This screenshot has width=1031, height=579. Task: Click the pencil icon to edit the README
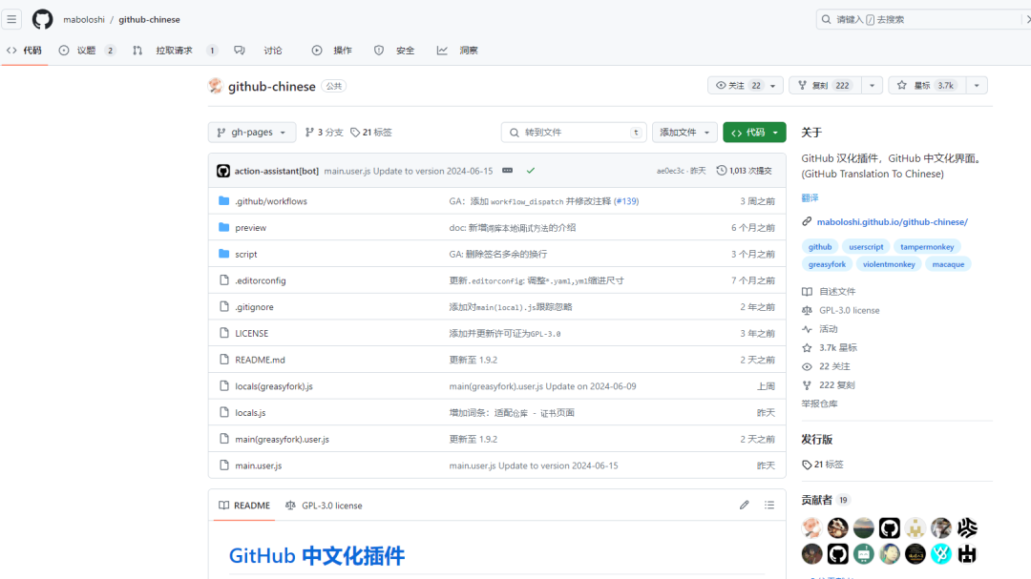tap(744, 505)
